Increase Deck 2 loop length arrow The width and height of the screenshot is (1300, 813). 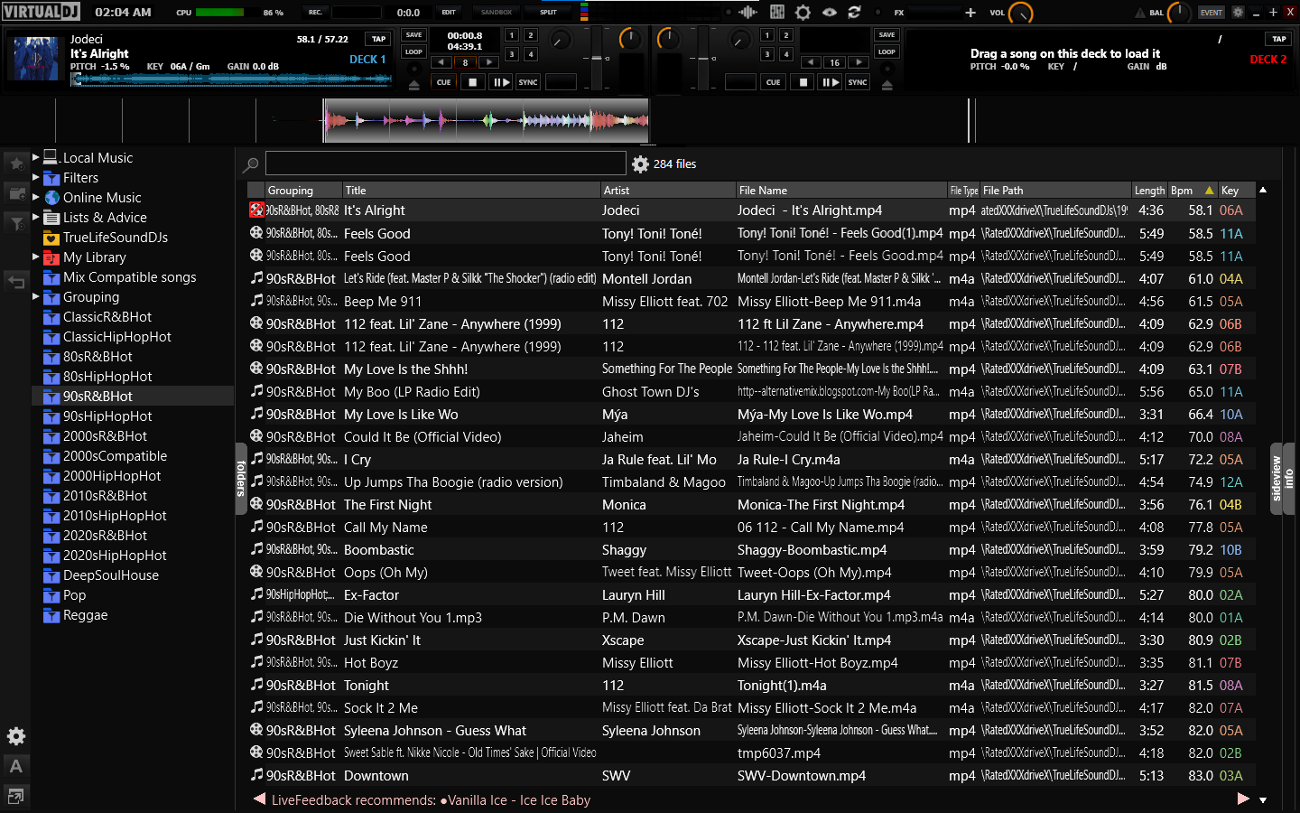pyautogui.click(x=859, y=62)
